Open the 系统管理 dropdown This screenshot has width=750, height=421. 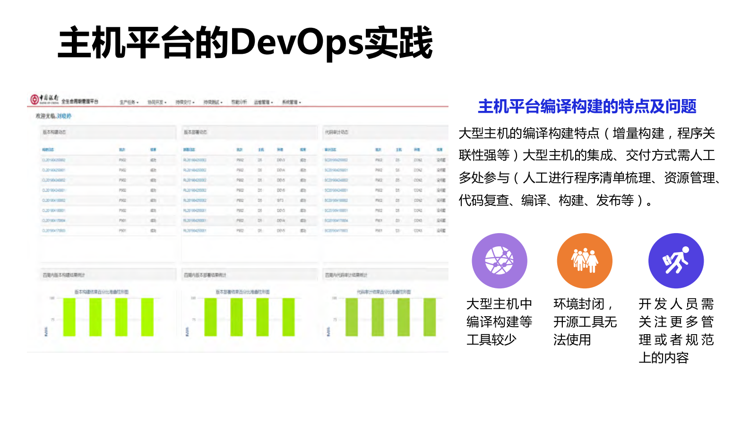coord(292,102)
